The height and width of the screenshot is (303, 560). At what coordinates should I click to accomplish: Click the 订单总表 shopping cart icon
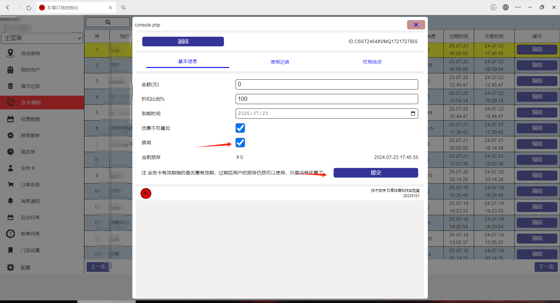tap(10, 185)
